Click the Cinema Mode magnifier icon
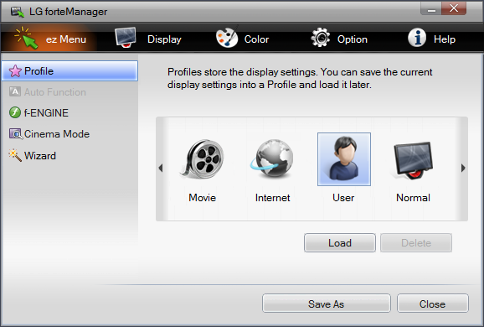Viewport: 484px width, 327px height. [x=16, y=134]
